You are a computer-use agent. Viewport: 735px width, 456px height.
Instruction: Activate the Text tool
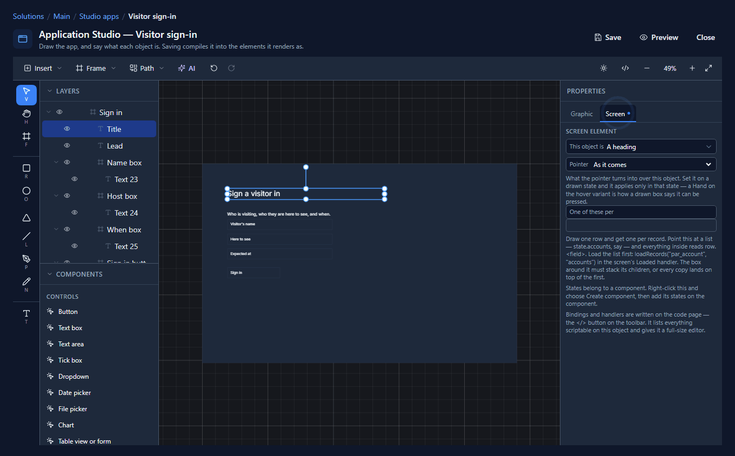coord(26,316)
